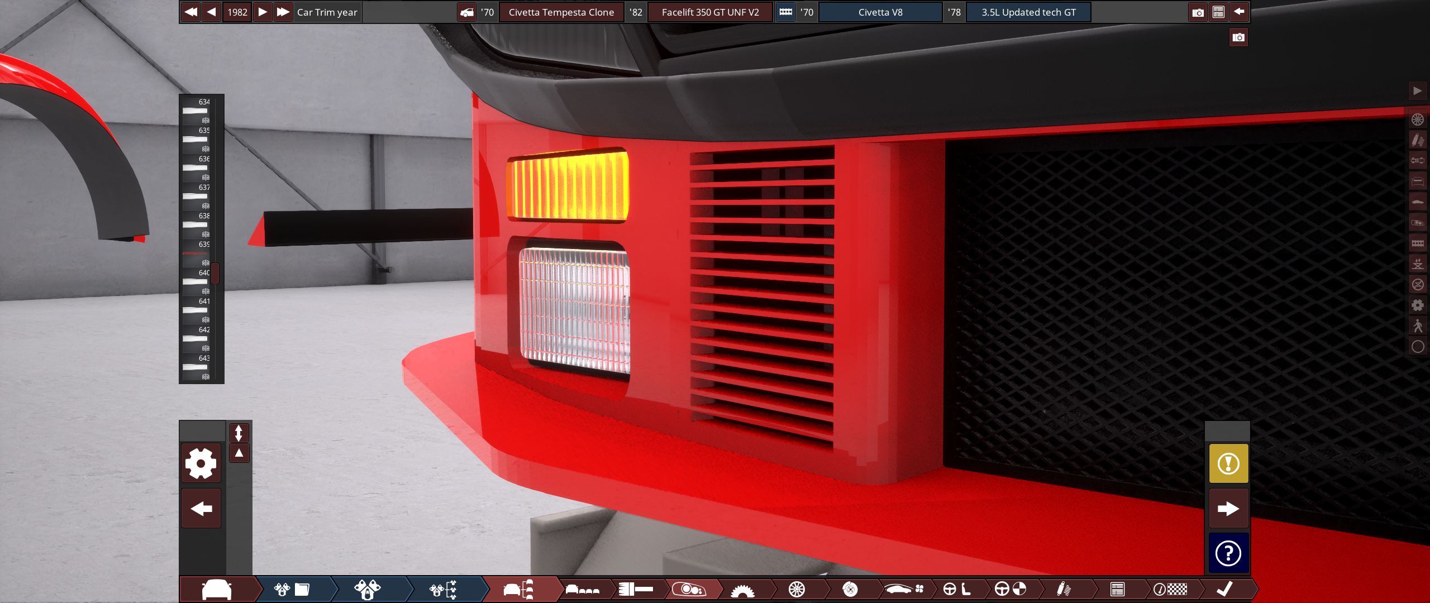This screenshot has height=603, width=1430.
Task: Click the large gear settings button
Action: (x=201, y=463)
